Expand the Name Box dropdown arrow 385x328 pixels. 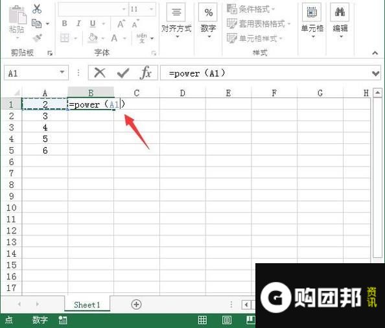click(62, 72)
